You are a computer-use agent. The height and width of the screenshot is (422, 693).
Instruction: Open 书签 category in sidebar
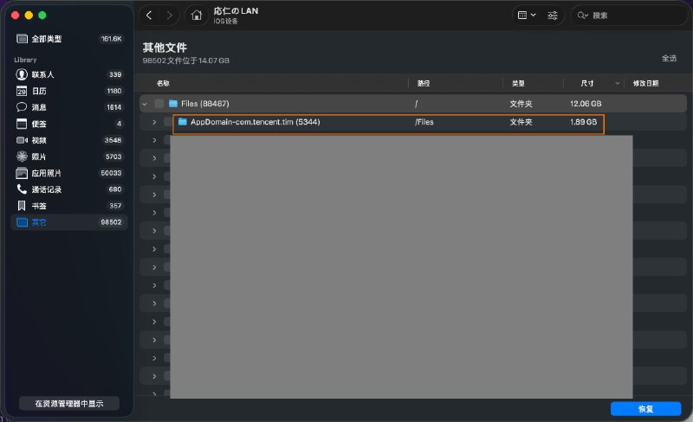point(69,206)
